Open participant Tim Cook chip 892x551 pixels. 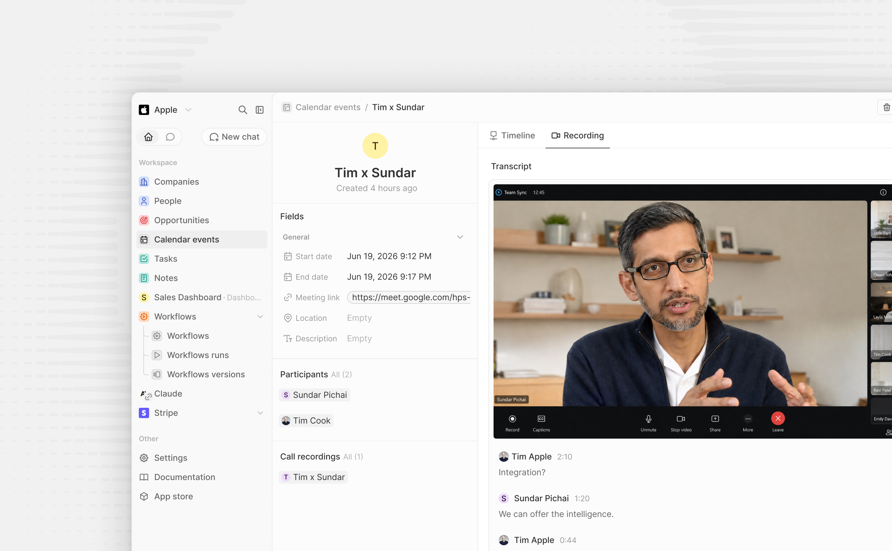coord(306,421)
